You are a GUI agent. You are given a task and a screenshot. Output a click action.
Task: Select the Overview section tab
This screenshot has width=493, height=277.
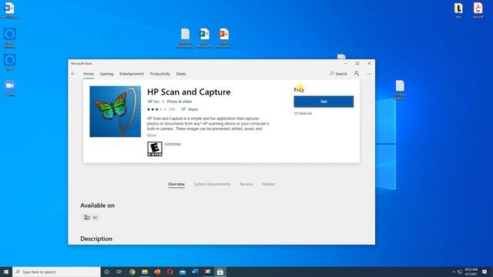[176, 185]
